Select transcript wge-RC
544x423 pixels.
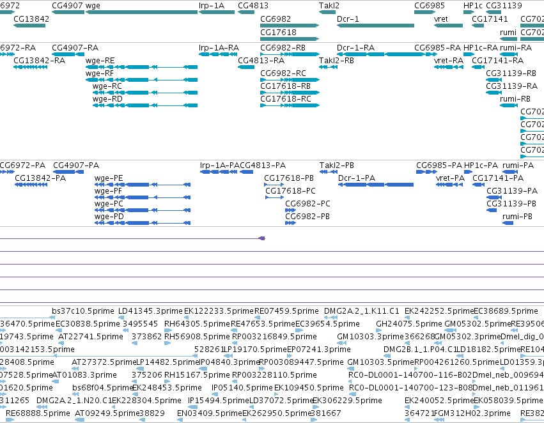145,93
